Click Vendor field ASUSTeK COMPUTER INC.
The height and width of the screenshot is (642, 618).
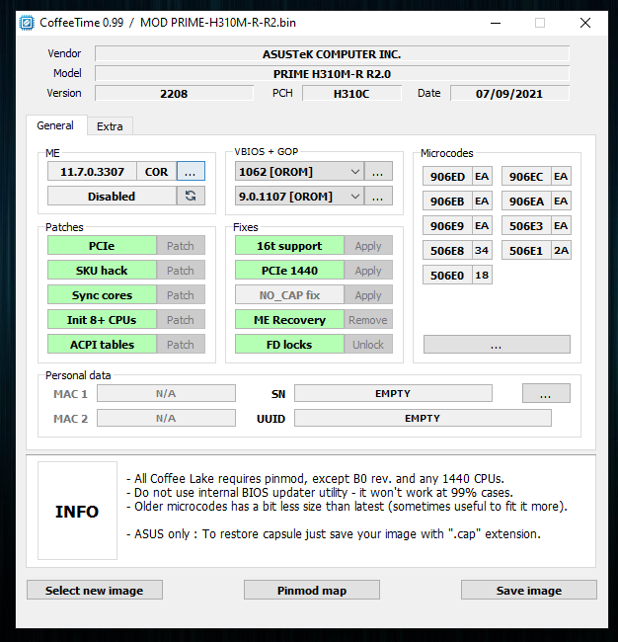[332, 54]
